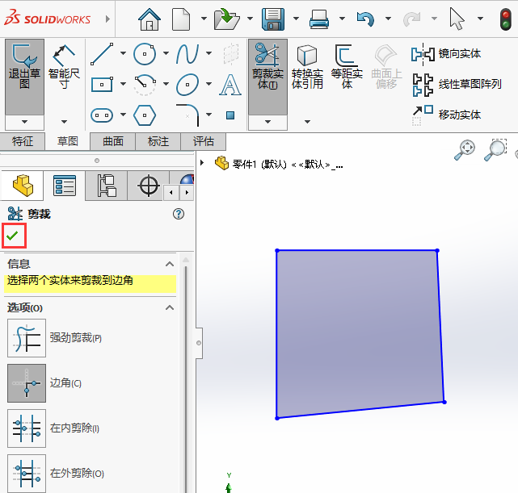Choose the Select cursor tool

click(x=457, y=19)
